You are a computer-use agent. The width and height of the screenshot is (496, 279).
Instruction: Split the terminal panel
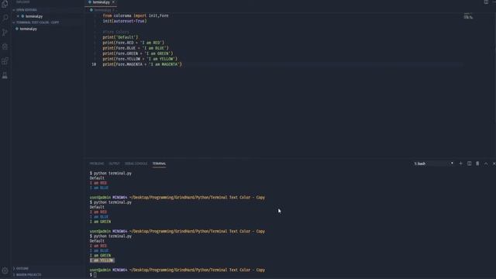coord(469,164)
